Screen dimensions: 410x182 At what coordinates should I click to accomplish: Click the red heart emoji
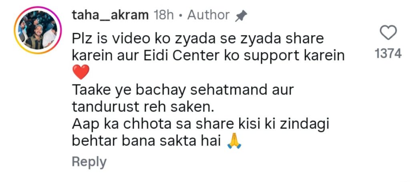point(81,72)
